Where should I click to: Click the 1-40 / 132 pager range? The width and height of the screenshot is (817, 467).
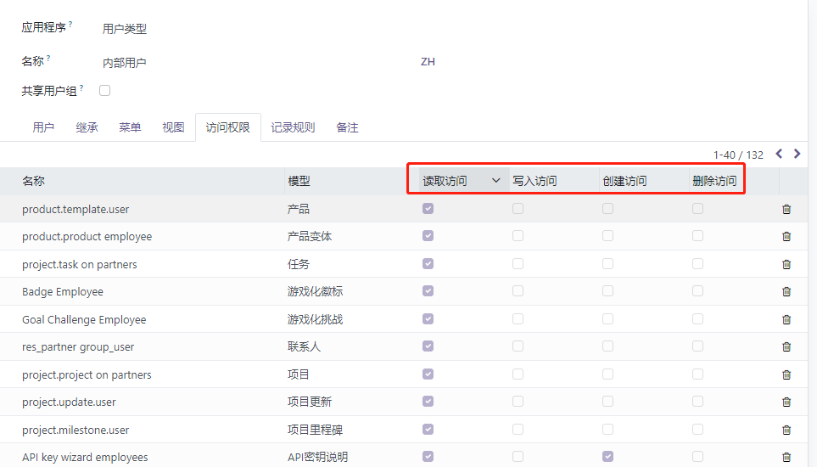coord(738,155)
